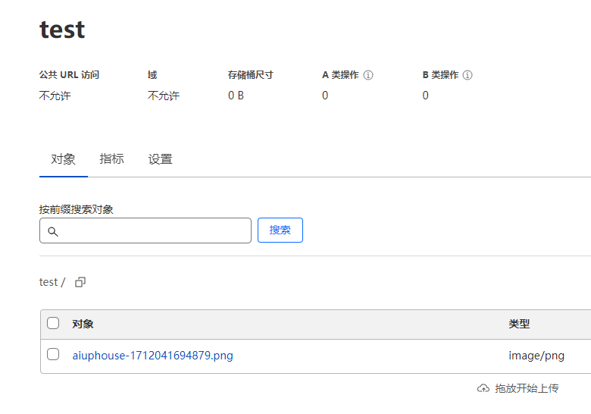Switch to the 对象 tab

click(x=63, y=159)
